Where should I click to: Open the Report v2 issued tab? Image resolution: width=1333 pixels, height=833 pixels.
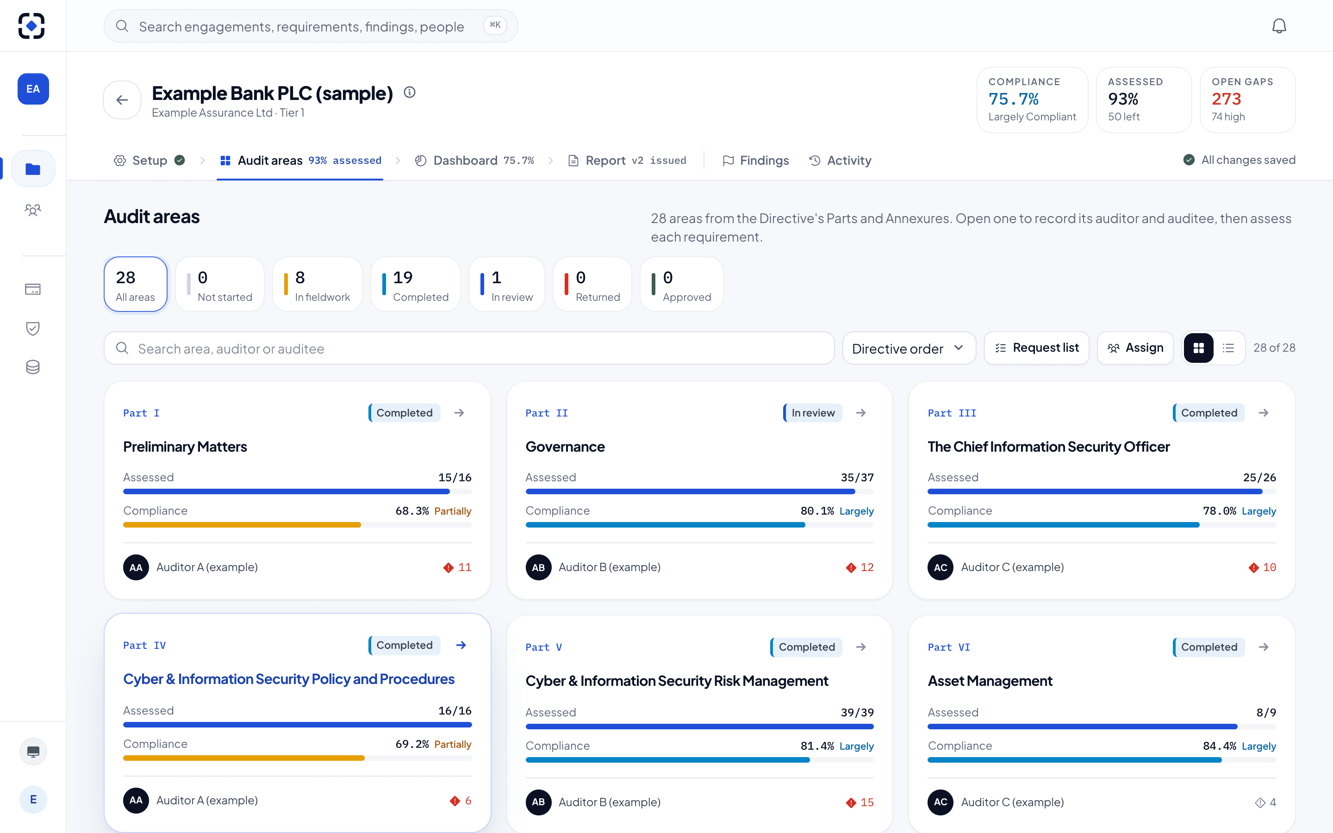(x=627, y=160)
